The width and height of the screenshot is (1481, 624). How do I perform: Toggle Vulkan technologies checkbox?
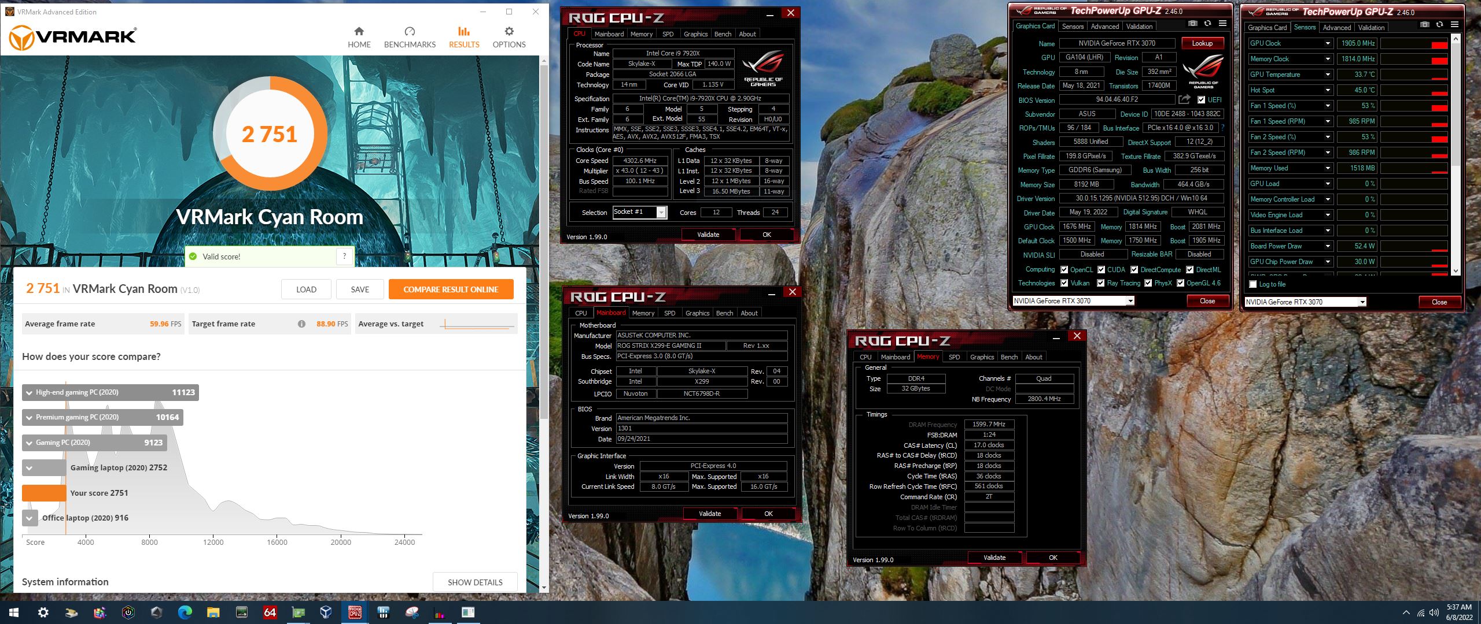[x=1064, y=283]
